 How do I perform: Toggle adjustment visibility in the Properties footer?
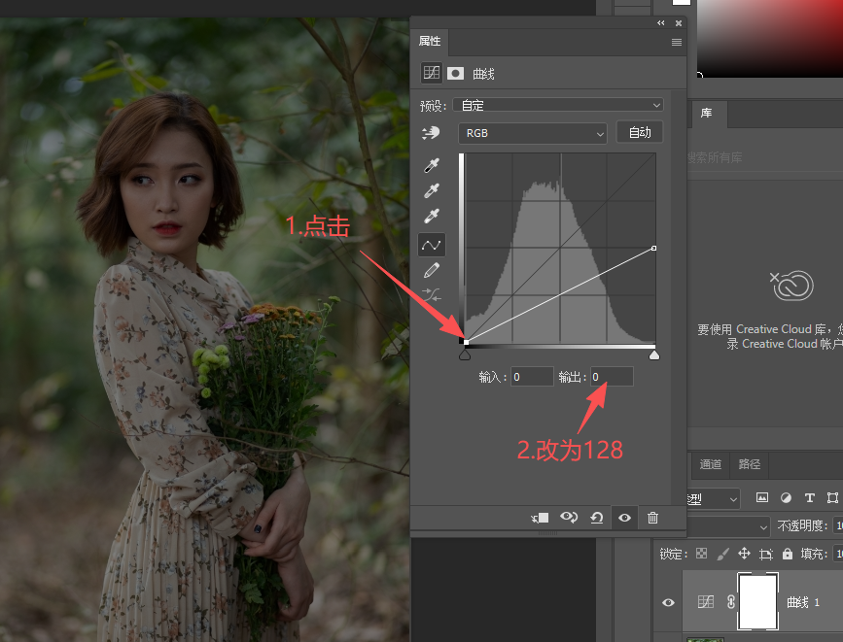[624, 518]
